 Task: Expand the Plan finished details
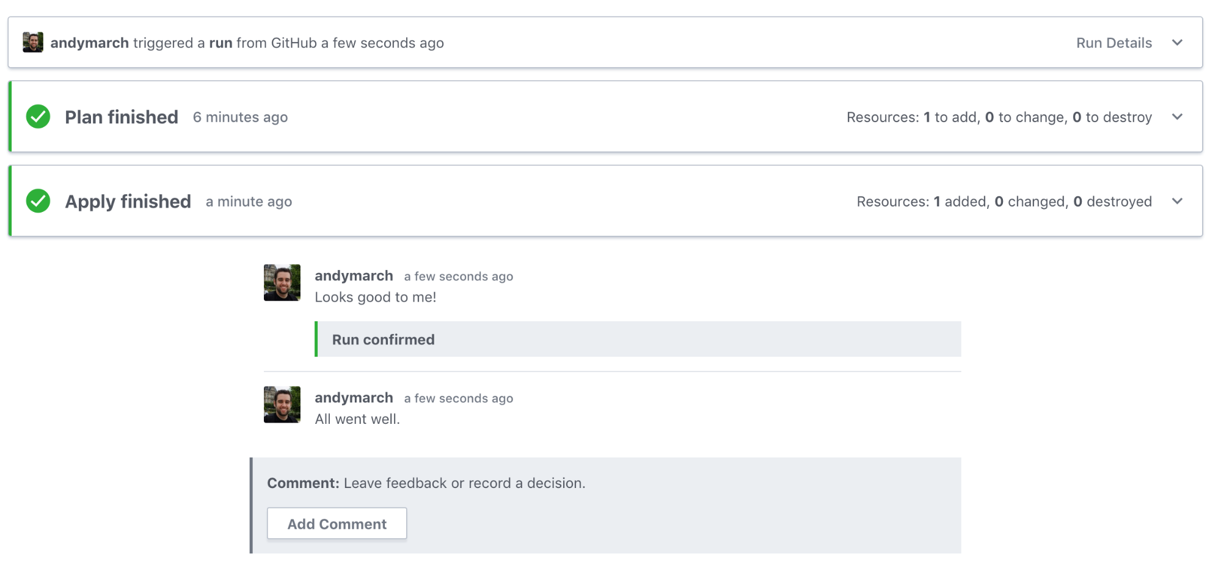(x=1177, y=117)
